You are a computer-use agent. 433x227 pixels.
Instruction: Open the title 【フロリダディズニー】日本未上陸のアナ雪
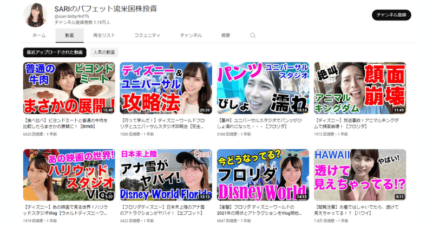tap(162, 210)
